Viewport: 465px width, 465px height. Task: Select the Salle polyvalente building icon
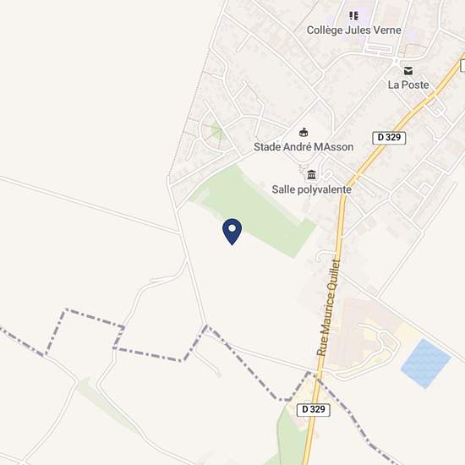coord(311,175)
